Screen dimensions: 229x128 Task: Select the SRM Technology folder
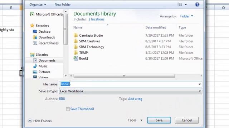(89, 47)
